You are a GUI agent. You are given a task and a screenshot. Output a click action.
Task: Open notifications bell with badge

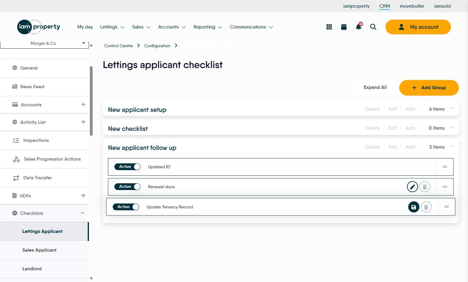tap(359, 26)
